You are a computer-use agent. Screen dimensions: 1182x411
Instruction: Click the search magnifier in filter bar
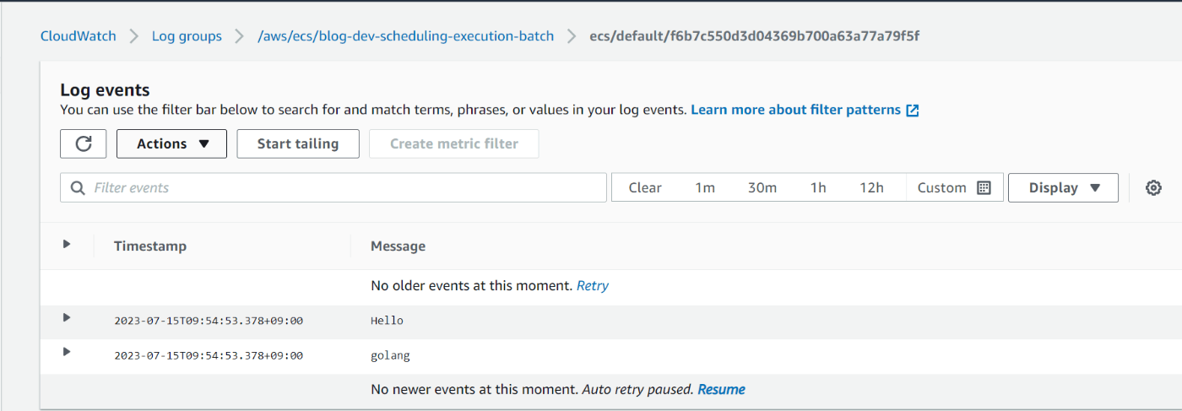pyautogui.click(x=79, y=188)
